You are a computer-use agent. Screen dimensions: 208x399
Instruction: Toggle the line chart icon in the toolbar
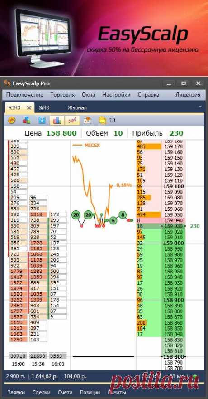72,120
